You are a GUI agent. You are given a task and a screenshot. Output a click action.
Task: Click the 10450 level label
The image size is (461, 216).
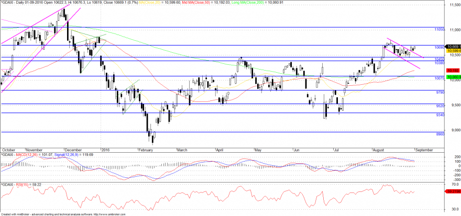point(439,59)
